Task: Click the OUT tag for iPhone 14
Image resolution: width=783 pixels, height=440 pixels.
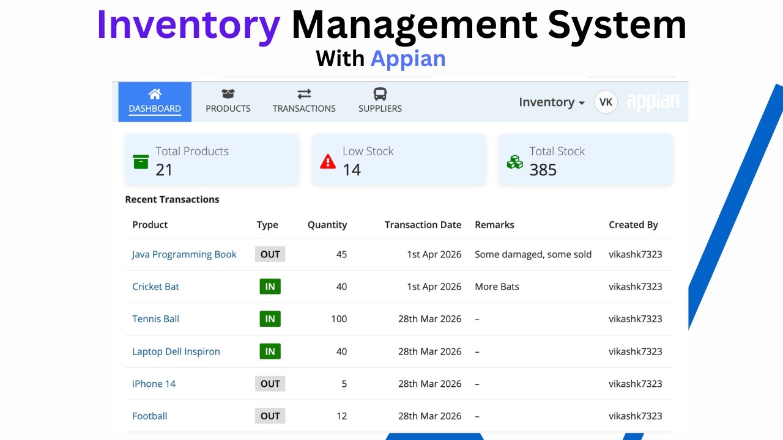Action: tap(270, 384)
